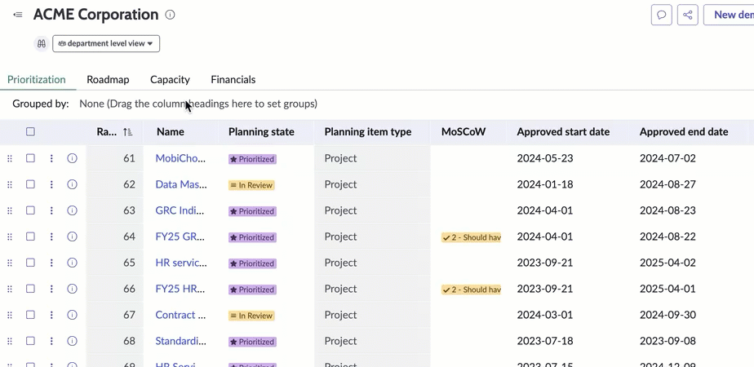754x367 pixels.
Task: Show info for rank 68 Standardi row
Action: tap(72, 341)
